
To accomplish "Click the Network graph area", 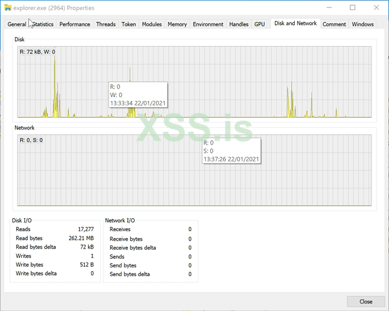I will [194, 170].
